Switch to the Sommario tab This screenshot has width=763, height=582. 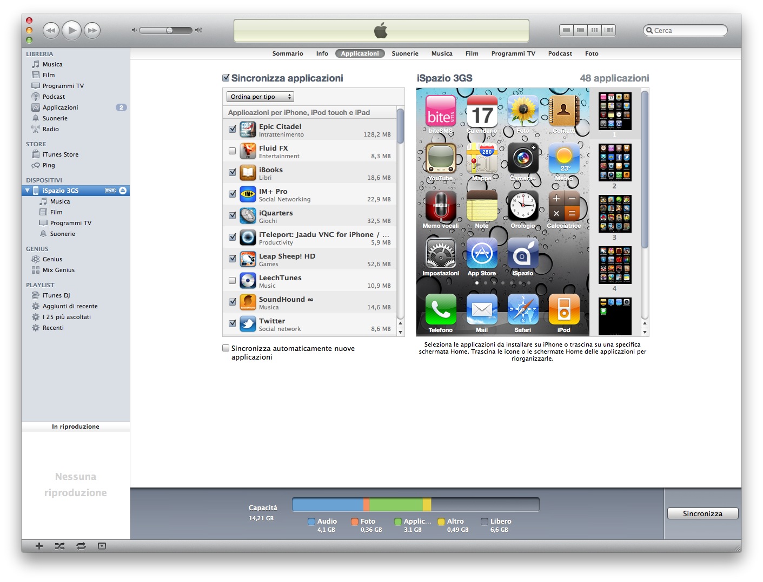[288, 53]
